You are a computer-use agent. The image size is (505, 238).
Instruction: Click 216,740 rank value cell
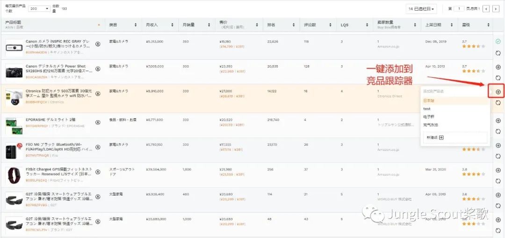click(x=273, y=120)
